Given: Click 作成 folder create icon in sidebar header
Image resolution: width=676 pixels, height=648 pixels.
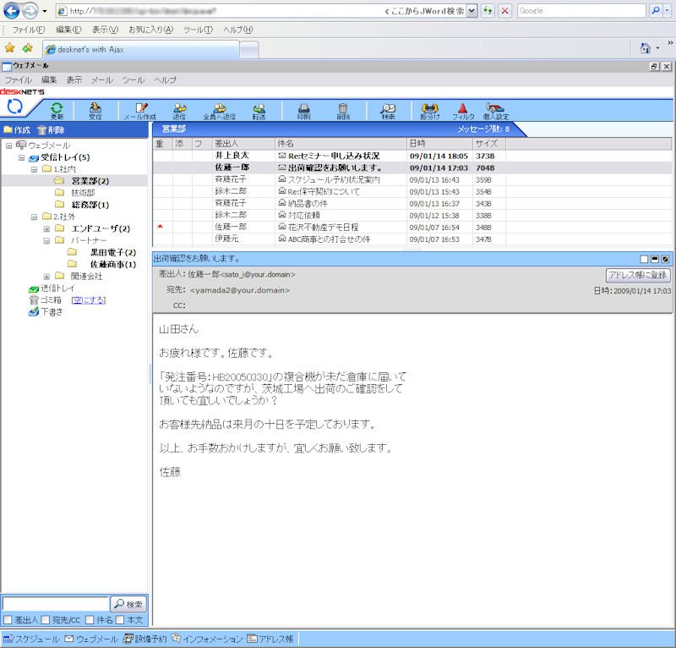Looking at the screenshot, I should (x=17, y=130).
